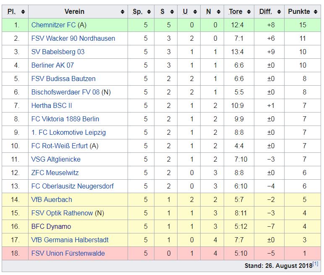Sort table by Pl. column arrows
Viewport: 324px width, 275px height.
pos(23,12)
